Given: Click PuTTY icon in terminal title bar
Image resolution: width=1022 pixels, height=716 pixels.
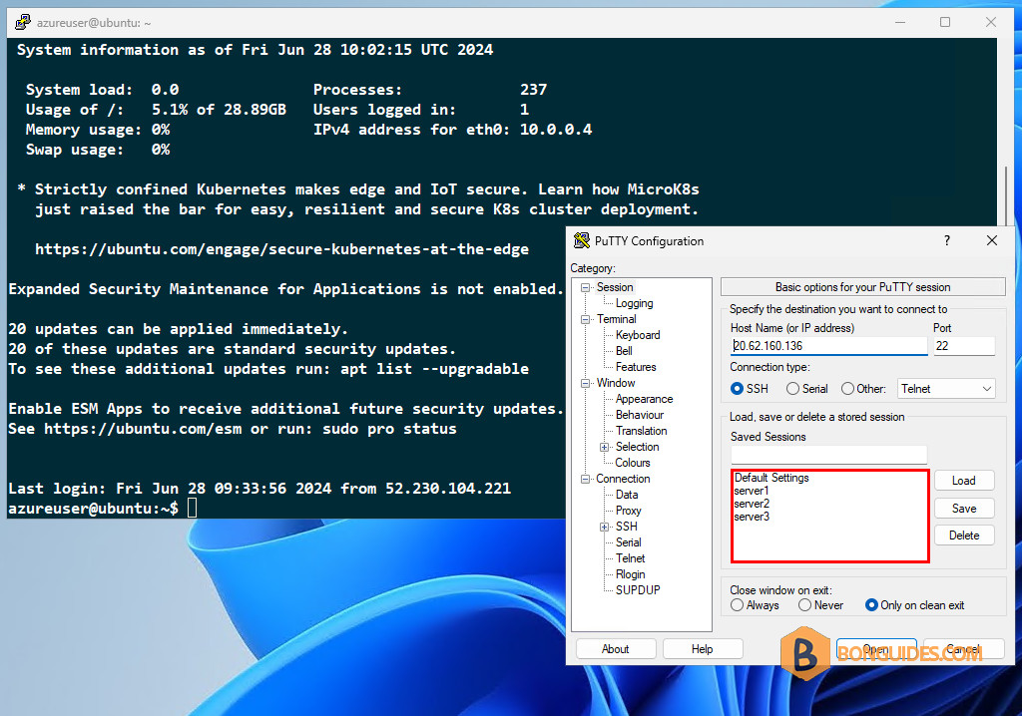Looking at the screenshot, I should tap(23, 22).
